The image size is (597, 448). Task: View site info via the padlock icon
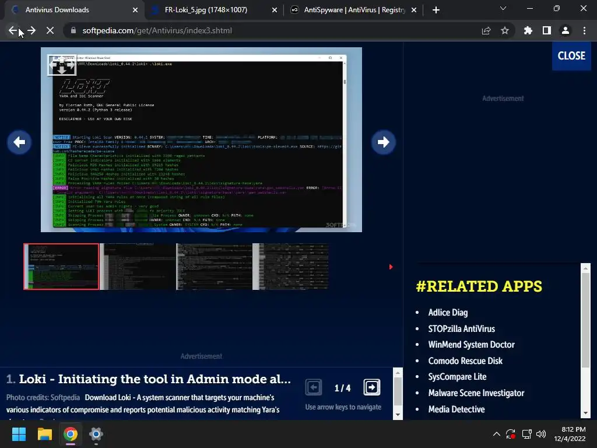coord(73,30)
